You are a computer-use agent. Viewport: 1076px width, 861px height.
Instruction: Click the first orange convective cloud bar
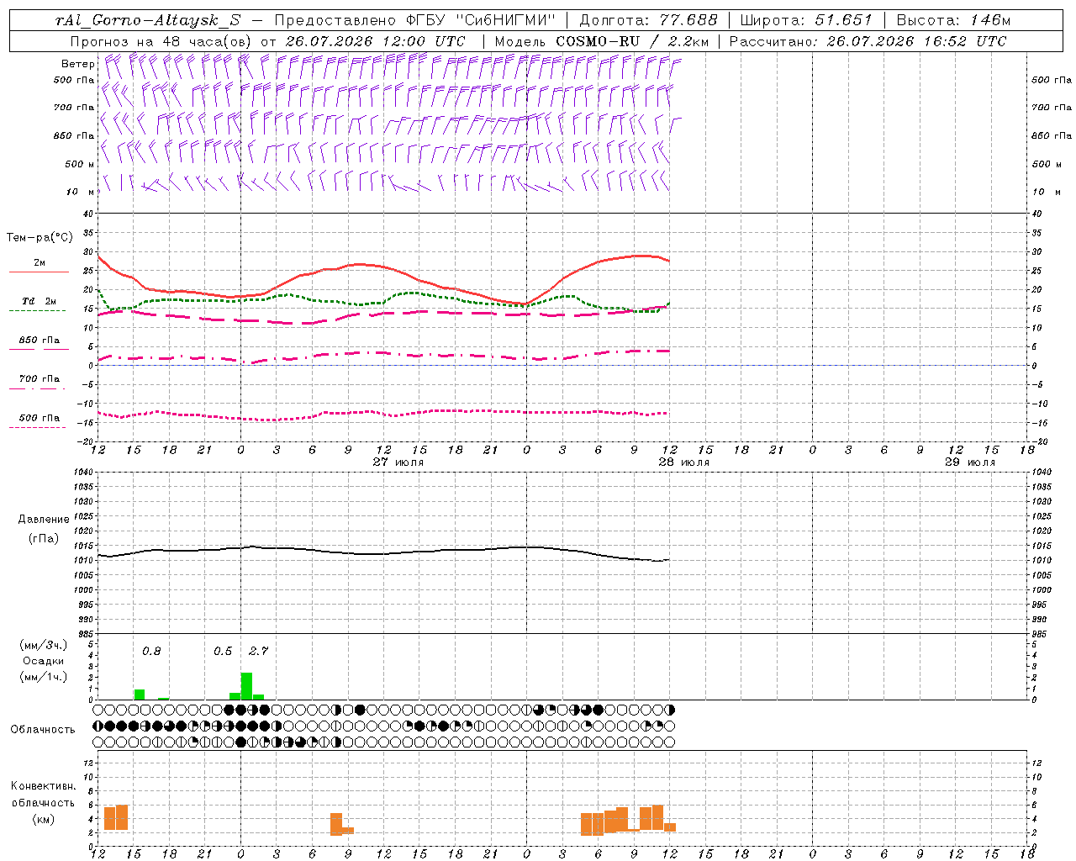coord(109,818)
